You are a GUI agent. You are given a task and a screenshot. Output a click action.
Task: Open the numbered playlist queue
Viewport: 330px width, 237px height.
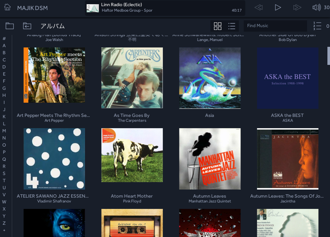pyautogui.click(x=317, y=26)
